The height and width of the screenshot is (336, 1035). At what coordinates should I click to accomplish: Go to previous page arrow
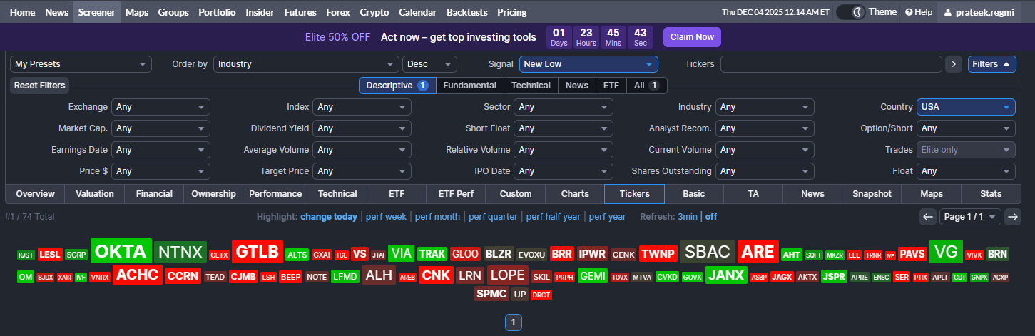(x=927, y=217)
